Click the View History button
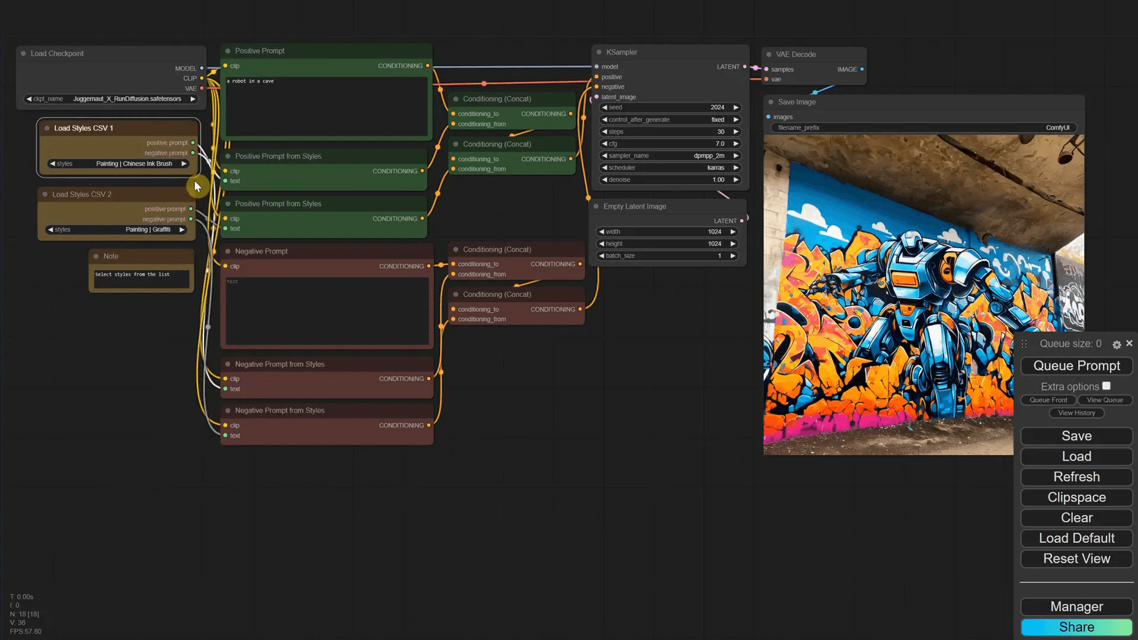Viewport: 1138px width, 640px height. [x=1076, y=412]
